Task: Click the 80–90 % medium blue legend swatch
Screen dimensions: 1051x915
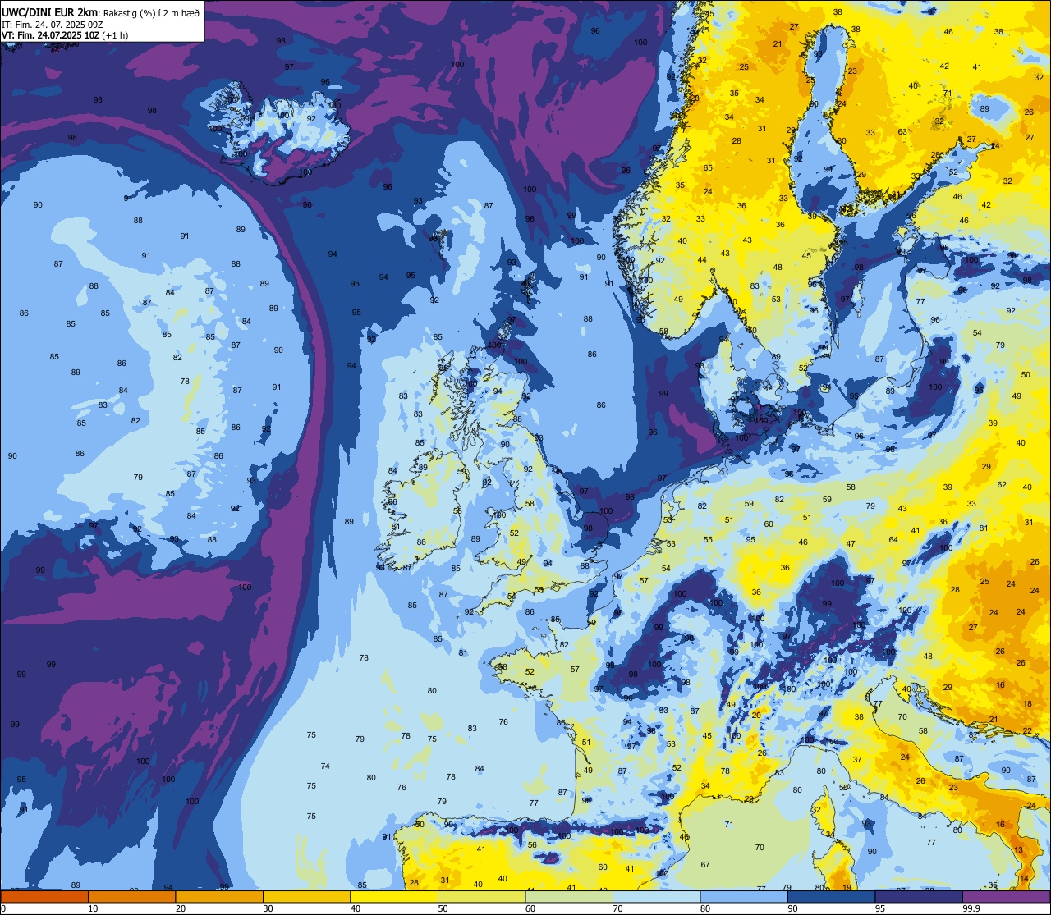Action: (744, 896)
